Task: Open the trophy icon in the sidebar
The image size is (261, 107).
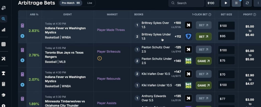Action: (4, 73)
